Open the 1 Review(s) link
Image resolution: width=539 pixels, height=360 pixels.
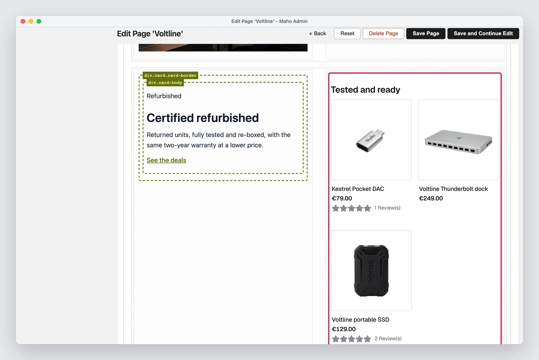tap(387, 208)
